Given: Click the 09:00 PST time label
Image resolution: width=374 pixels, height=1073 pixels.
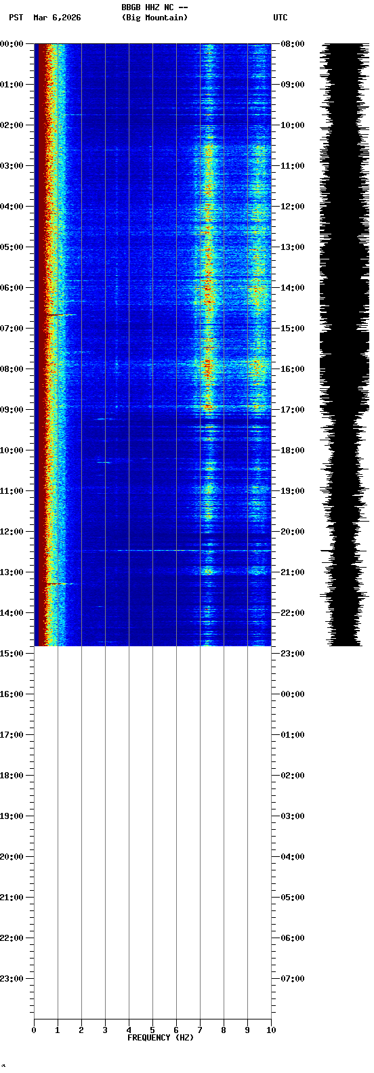Looking at the screenshot, I should click(x=12, y=410).
